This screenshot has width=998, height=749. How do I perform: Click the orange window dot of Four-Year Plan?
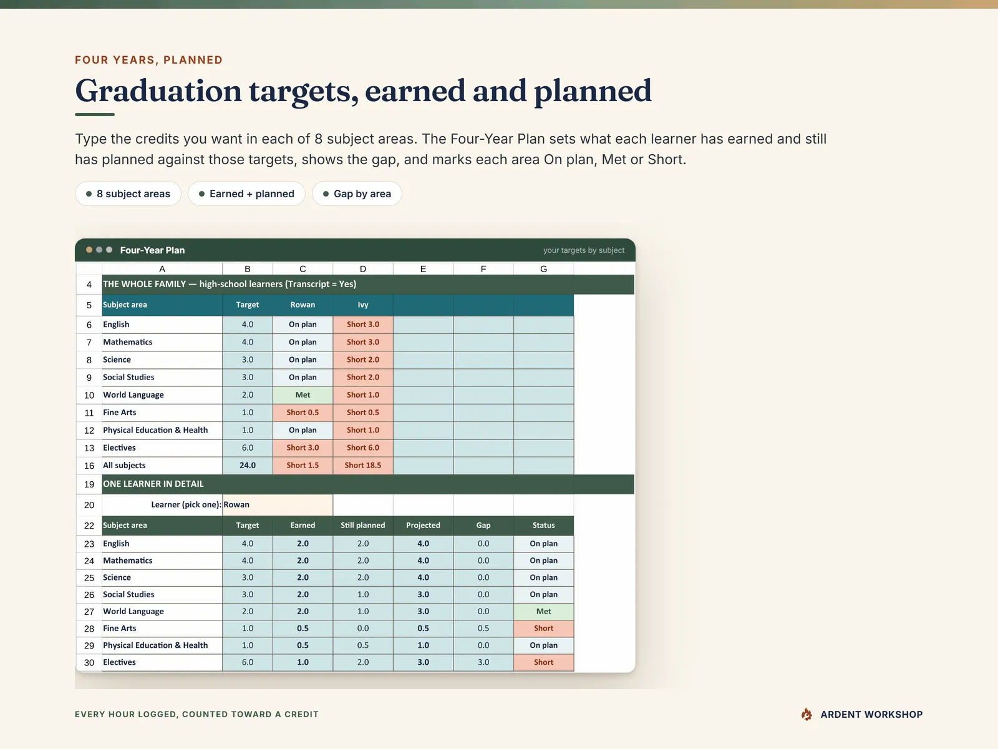(89, 250)
